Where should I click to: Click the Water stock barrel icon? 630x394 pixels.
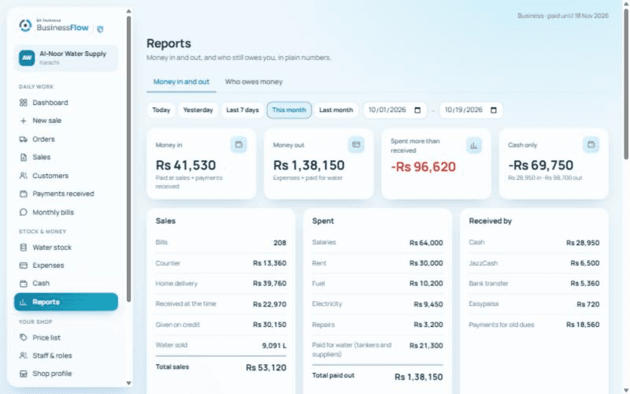(x=24, y=247)
